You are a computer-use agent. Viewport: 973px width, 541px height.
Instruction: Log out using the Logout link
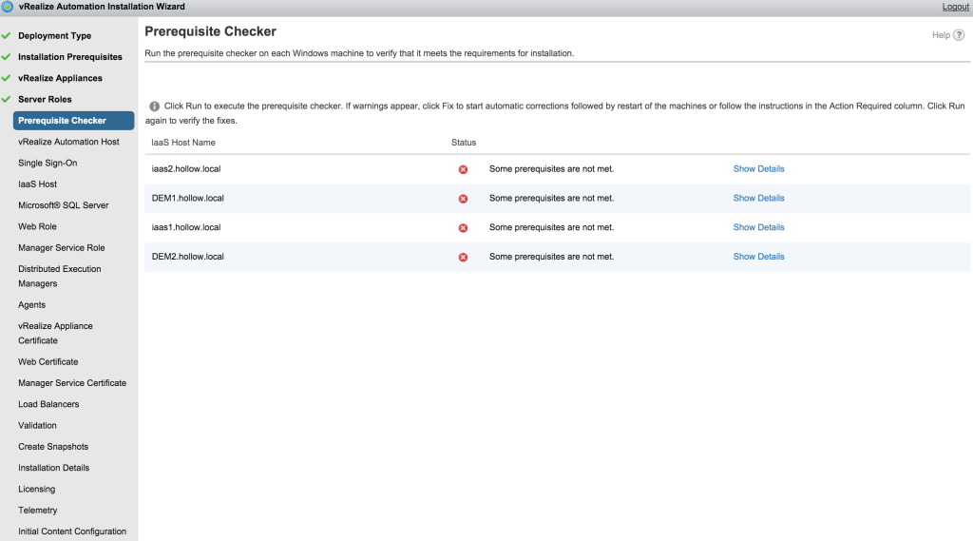point(955,7)
